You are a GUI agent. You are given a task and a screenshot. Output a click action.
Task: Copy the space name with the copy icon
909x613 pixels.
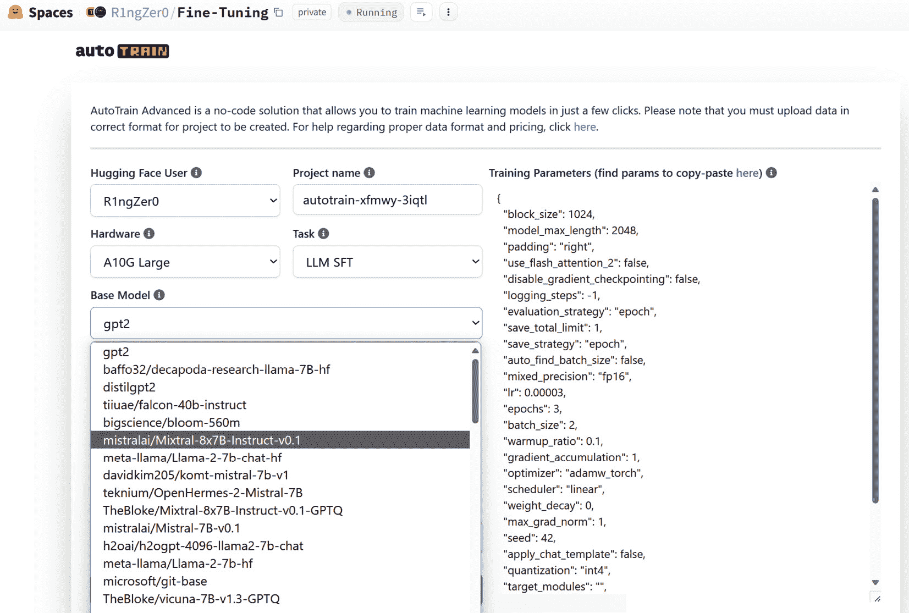click(x=279, y=12)
